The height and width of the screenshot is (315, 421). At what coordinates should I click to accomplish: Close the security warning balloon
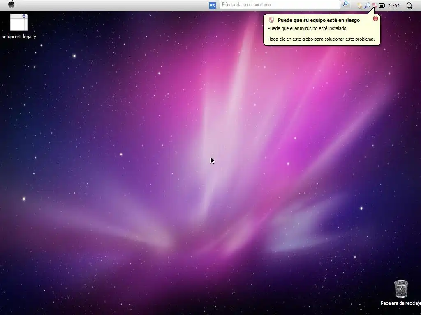pos(376,18)
